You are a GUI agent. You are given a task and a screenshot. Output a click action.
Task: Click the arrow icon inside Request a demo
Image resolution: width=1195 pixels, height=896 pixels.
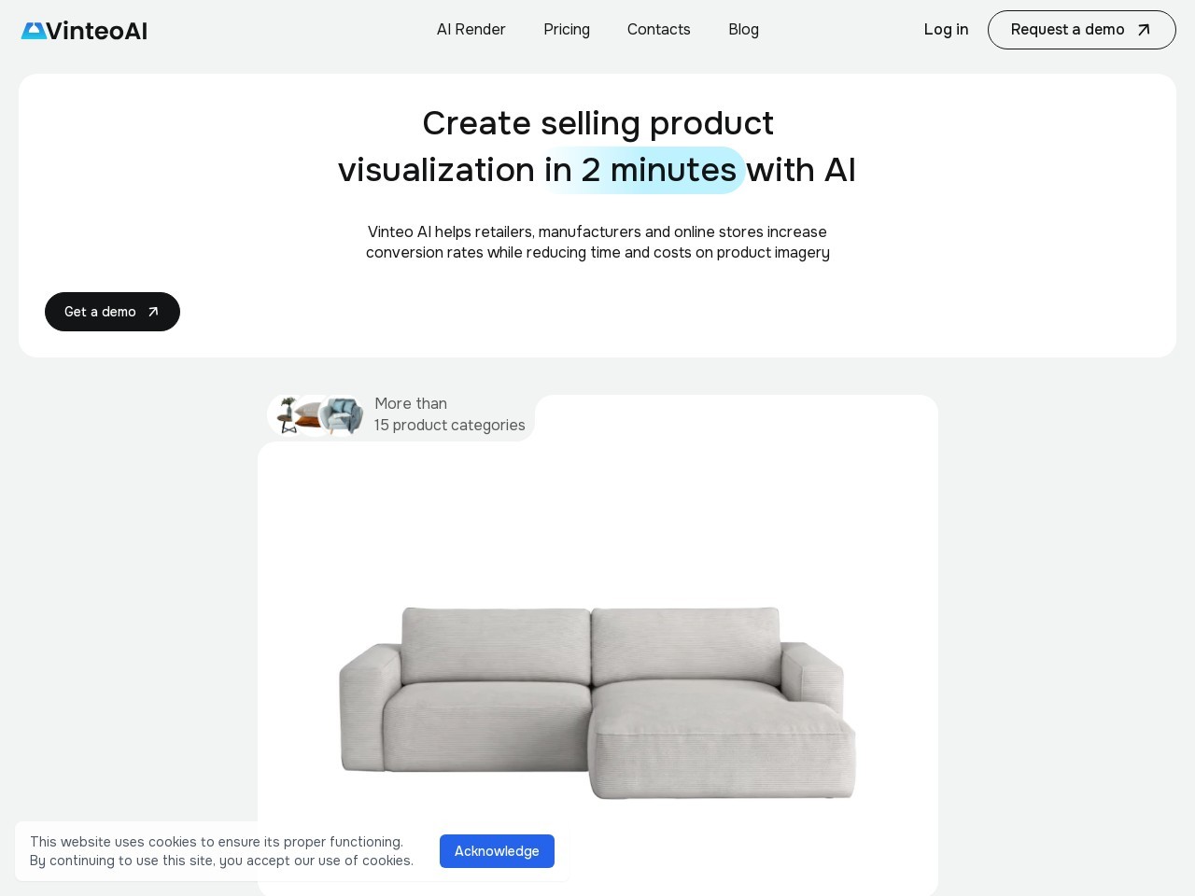point(1144,30)
